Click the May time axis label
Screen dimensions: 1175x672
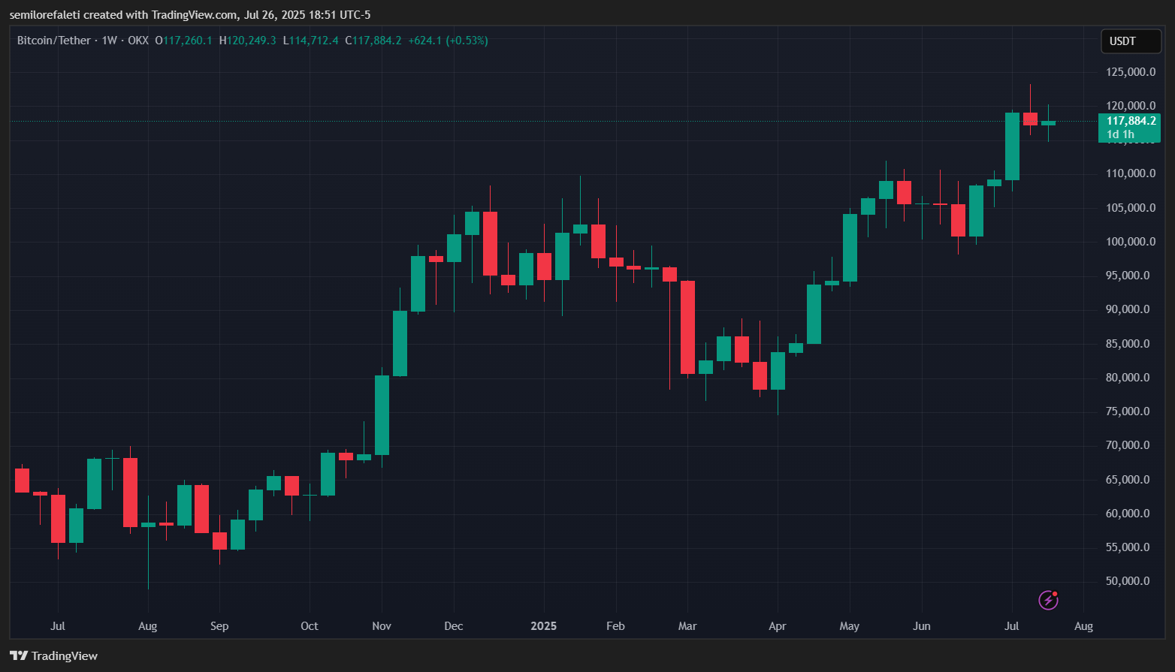850,626
